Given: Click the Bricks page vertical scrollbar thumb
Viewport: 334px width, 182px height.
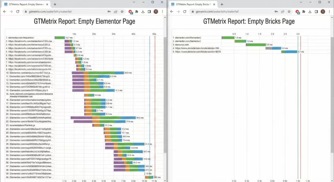Looking at the screenshot, I should tap(332, 95).
